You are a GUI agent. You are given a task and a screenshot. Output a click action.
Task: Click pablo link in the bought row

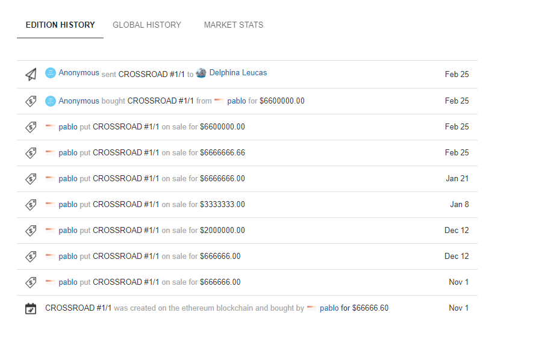[x=237, y=101]
